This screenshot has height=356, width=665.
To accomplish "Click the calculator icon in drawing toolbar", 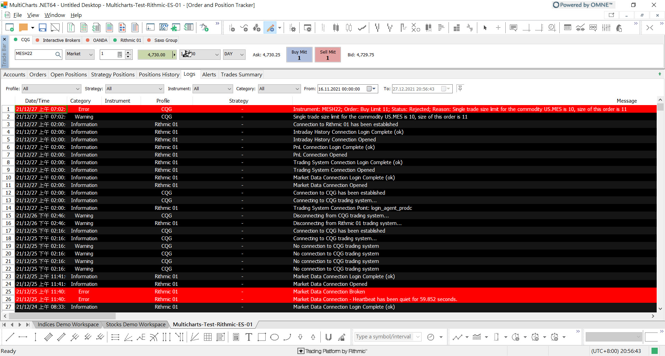I will pos(236,337).
